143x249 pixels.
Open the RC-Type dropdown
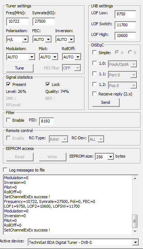58,139
